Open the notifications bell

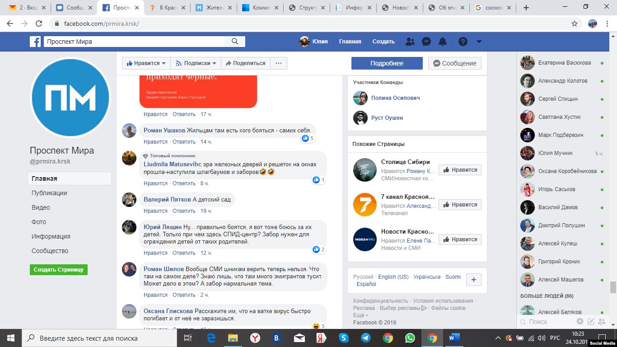[x=443, y=42]
